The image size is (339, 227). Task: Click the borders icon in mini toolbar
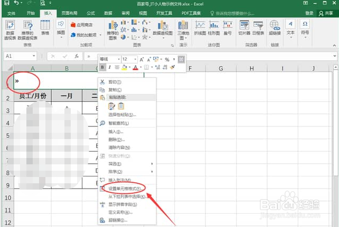coord(146,67)
